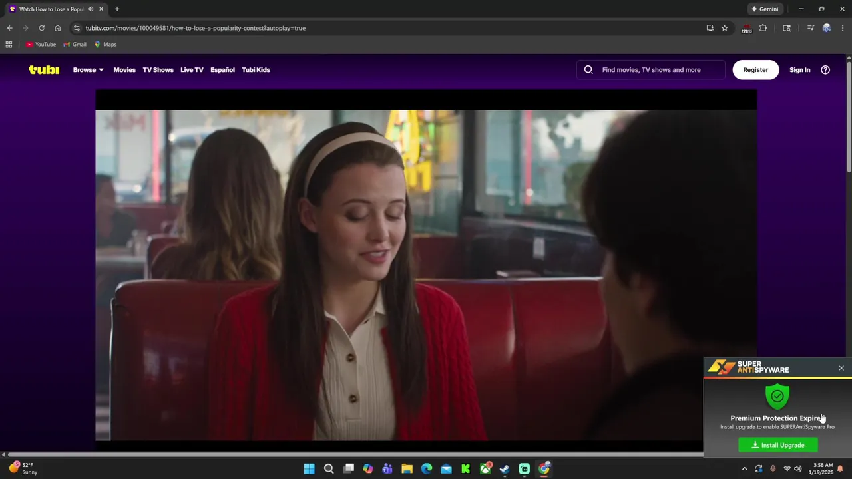Screen dimensions: 852x479
Task: Click Install Upgrade in SUPERAntiSpyware popup
Action: 778,445
